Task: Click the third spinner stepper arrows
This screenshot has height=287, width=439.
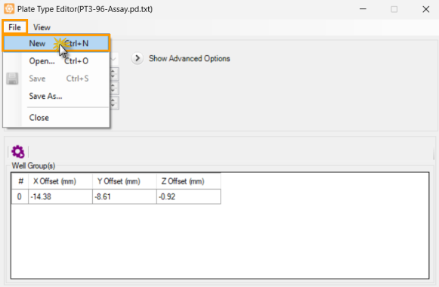Action: point(114,103)
